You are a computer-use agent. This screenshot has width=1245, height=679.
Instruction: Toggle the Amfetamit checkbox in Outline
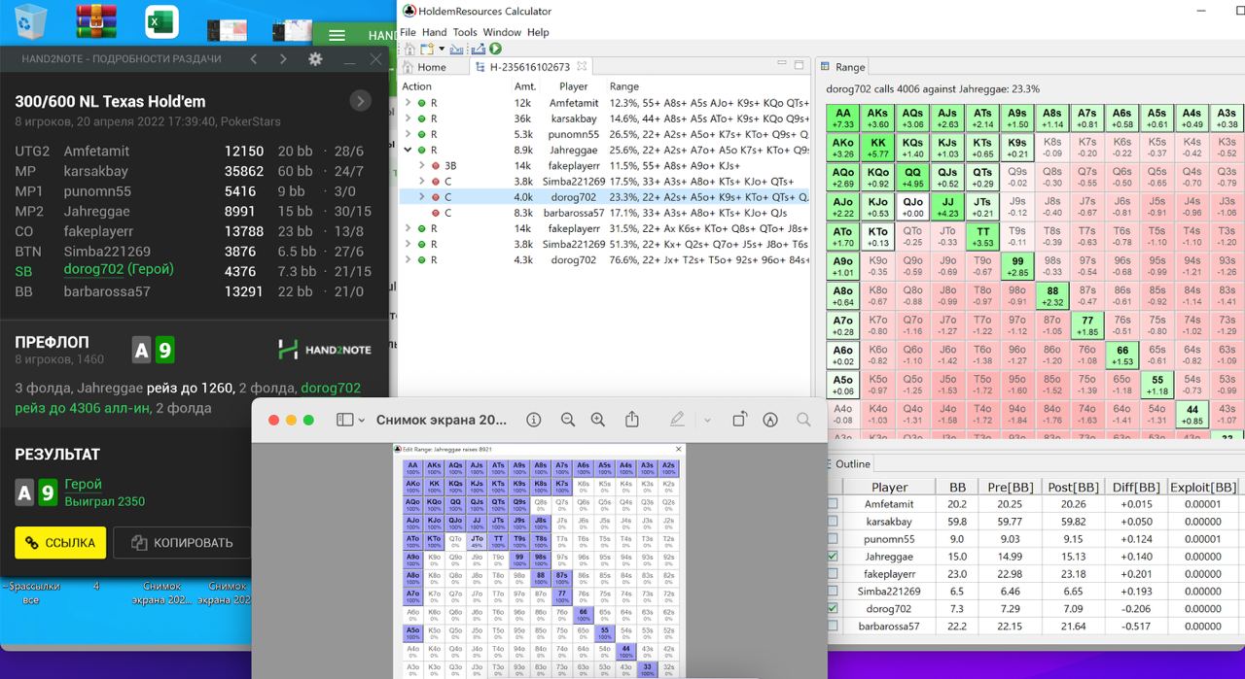[x=833, y=504]
